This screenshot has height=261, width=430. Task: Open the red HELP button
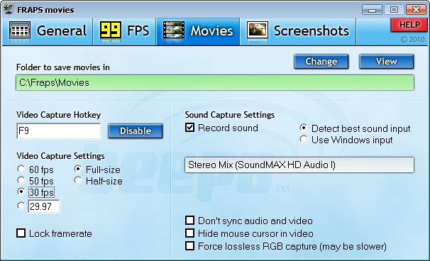pyautogui.click(x=409, y=25)
